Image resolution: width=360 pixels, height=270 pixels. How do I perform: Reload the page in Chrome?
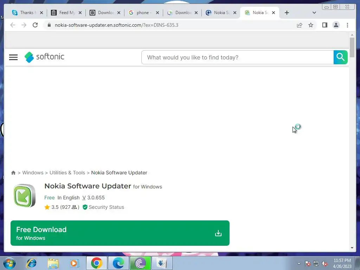click(x=35, y=25)
